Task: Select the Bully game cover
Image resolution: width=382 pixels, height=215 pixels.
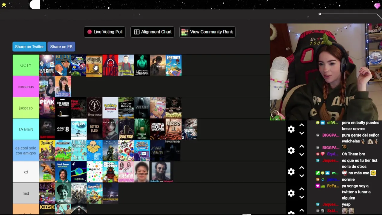Action: tap(63, 65)
